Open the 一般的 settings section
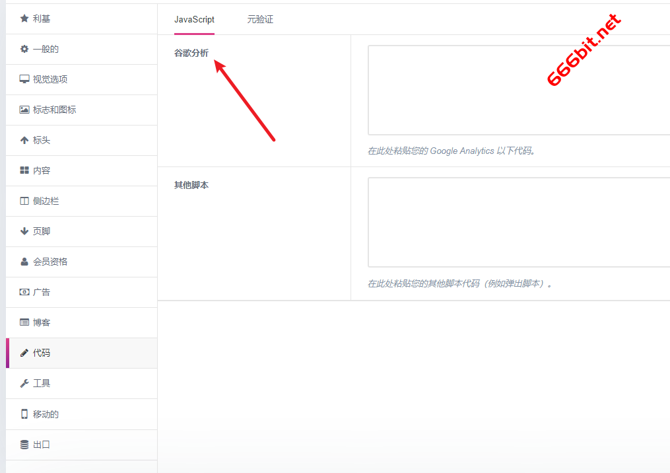Screen dimensions: 670x473 [82, 49]
